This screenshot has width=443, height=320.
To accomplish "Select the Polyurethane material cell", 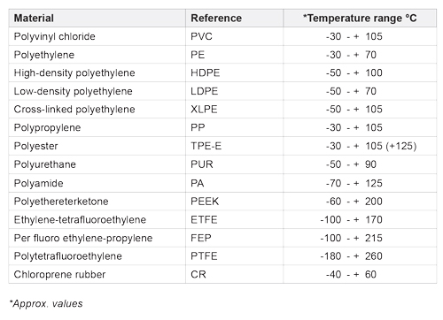I will pyautogui.click(x=97, y=164).
